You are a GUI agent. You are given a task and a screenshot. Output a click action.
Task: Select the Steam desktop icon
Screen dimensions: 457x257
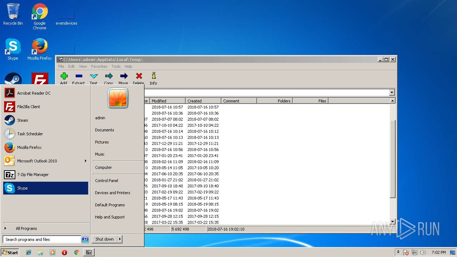click(x=13, y=79)
